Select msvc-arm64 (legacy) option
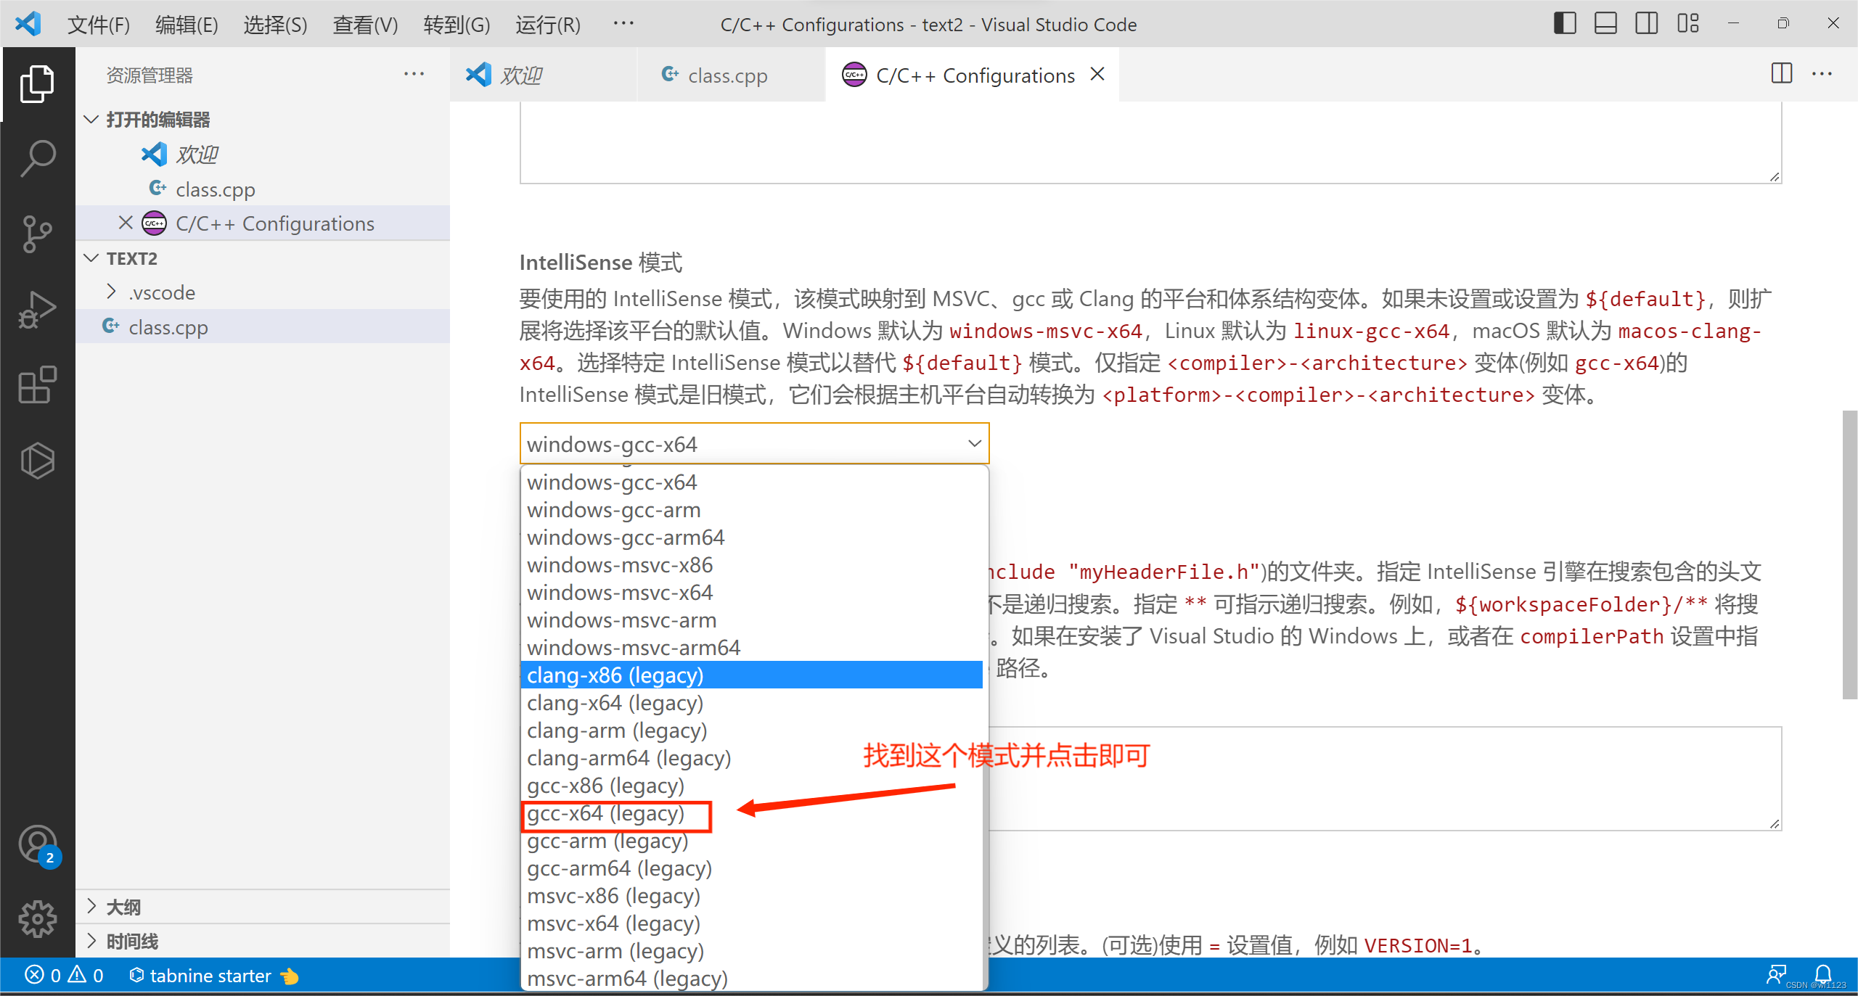The height and width of the screenshot is (996, 1858). (752, 978)
